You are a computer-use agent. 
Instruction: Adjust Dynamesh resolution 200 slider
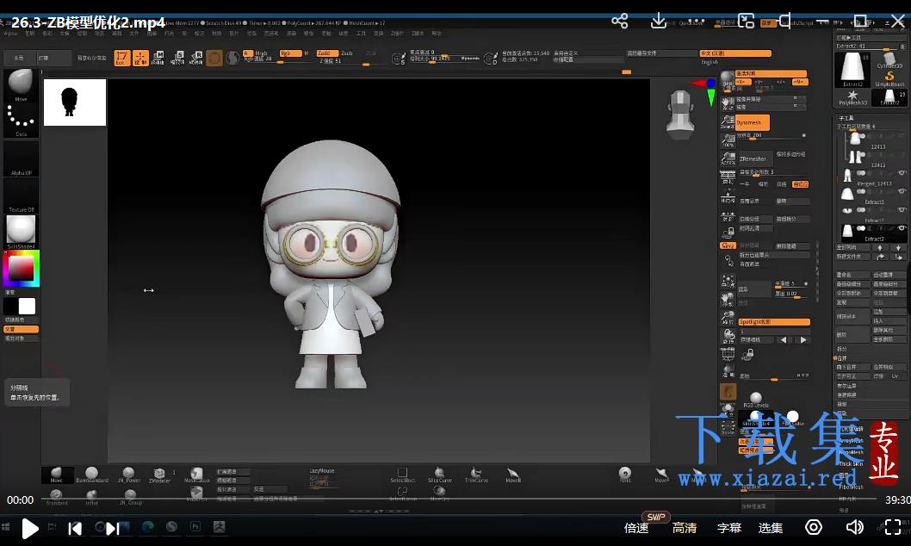coord(771,136)
